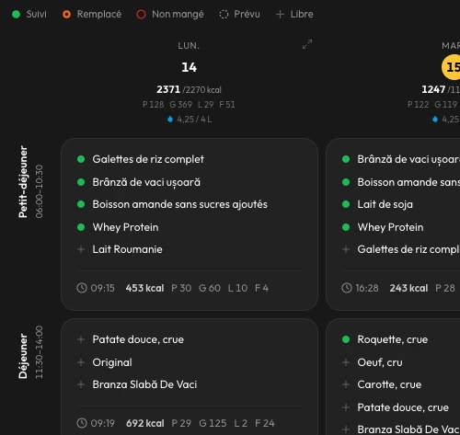Click the red Non mangé circle icon

[x=141, y=14]
